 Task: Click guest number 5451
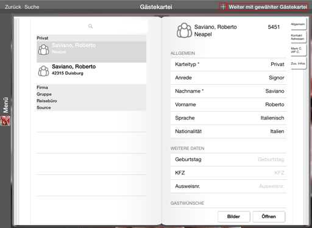pos(274,27)
